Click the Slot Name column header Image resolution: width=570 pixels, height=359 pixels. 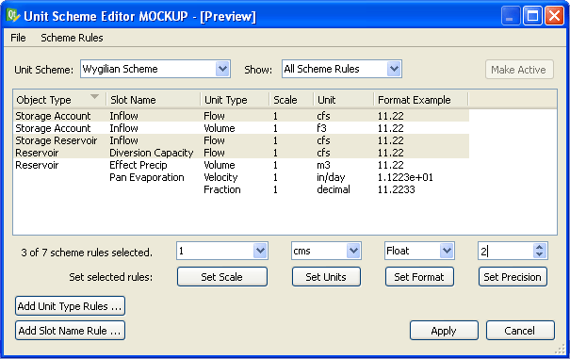pos(153,100)
